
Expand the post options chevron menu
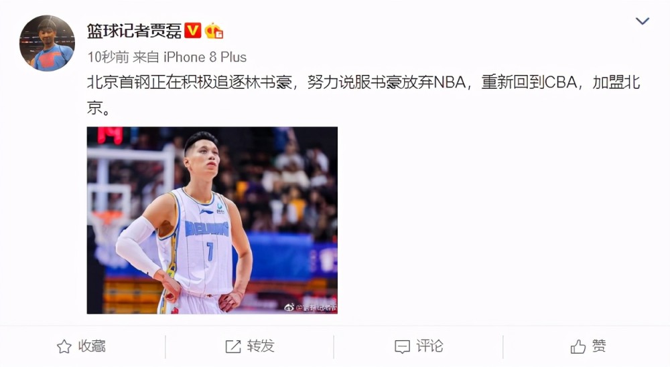click(x=643, y=21)
